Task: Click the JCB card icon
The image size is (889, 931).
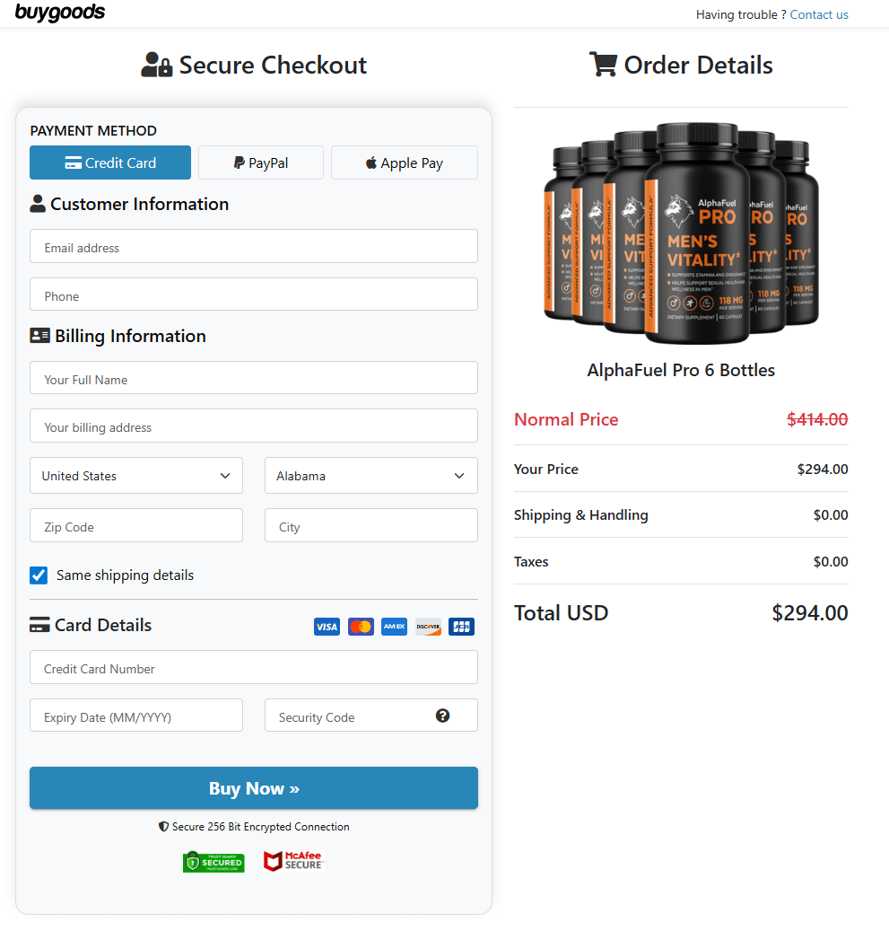Action: tap(461, 626)
